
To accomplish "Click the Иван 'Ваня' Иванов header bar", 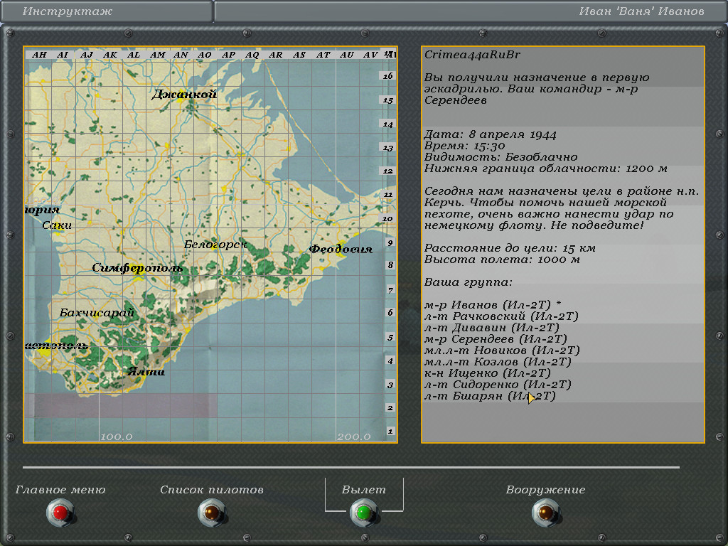I will [x=470, y=11].
